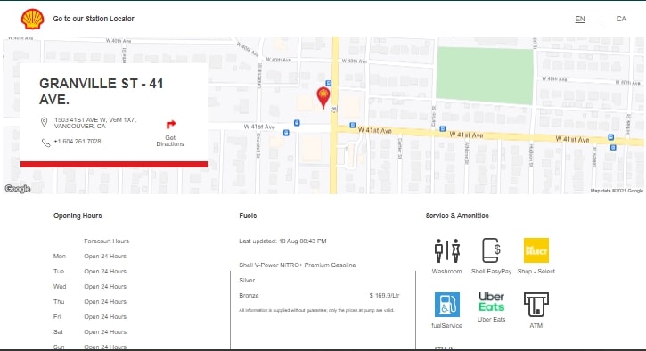Click the Uber Eats logo
Screen dimensions: 646x351
(x=491, y=302)
